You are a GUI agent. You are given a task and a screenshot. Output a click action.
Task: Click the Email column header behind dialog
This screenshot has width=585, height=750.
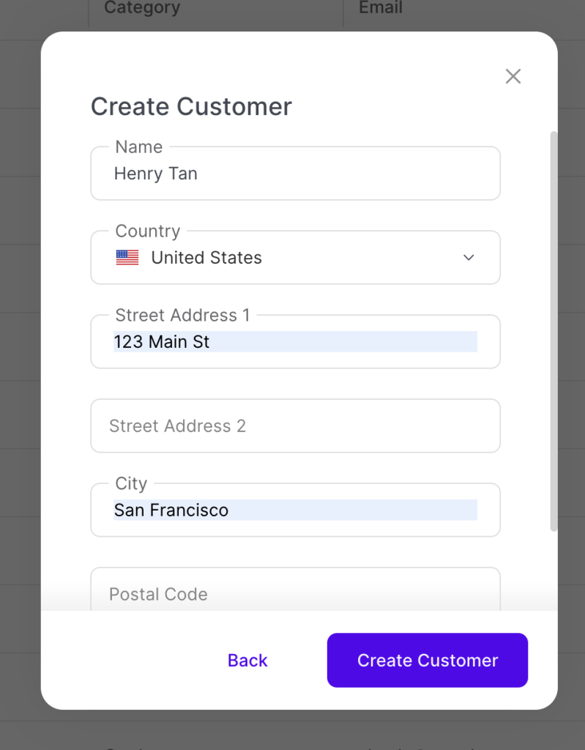pos(380,9)
